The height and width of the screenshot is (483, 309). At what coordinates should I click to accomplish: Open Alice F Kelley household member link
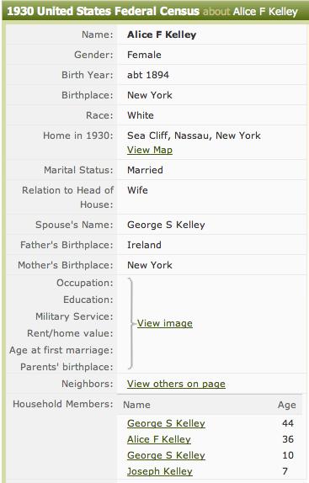click(159, 439)
